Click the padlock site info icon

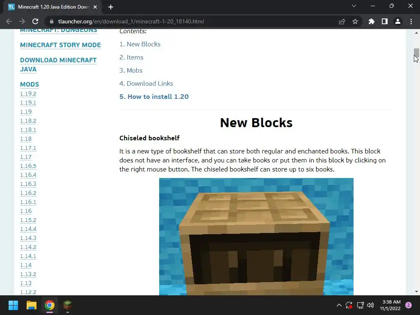click(52, 21)
